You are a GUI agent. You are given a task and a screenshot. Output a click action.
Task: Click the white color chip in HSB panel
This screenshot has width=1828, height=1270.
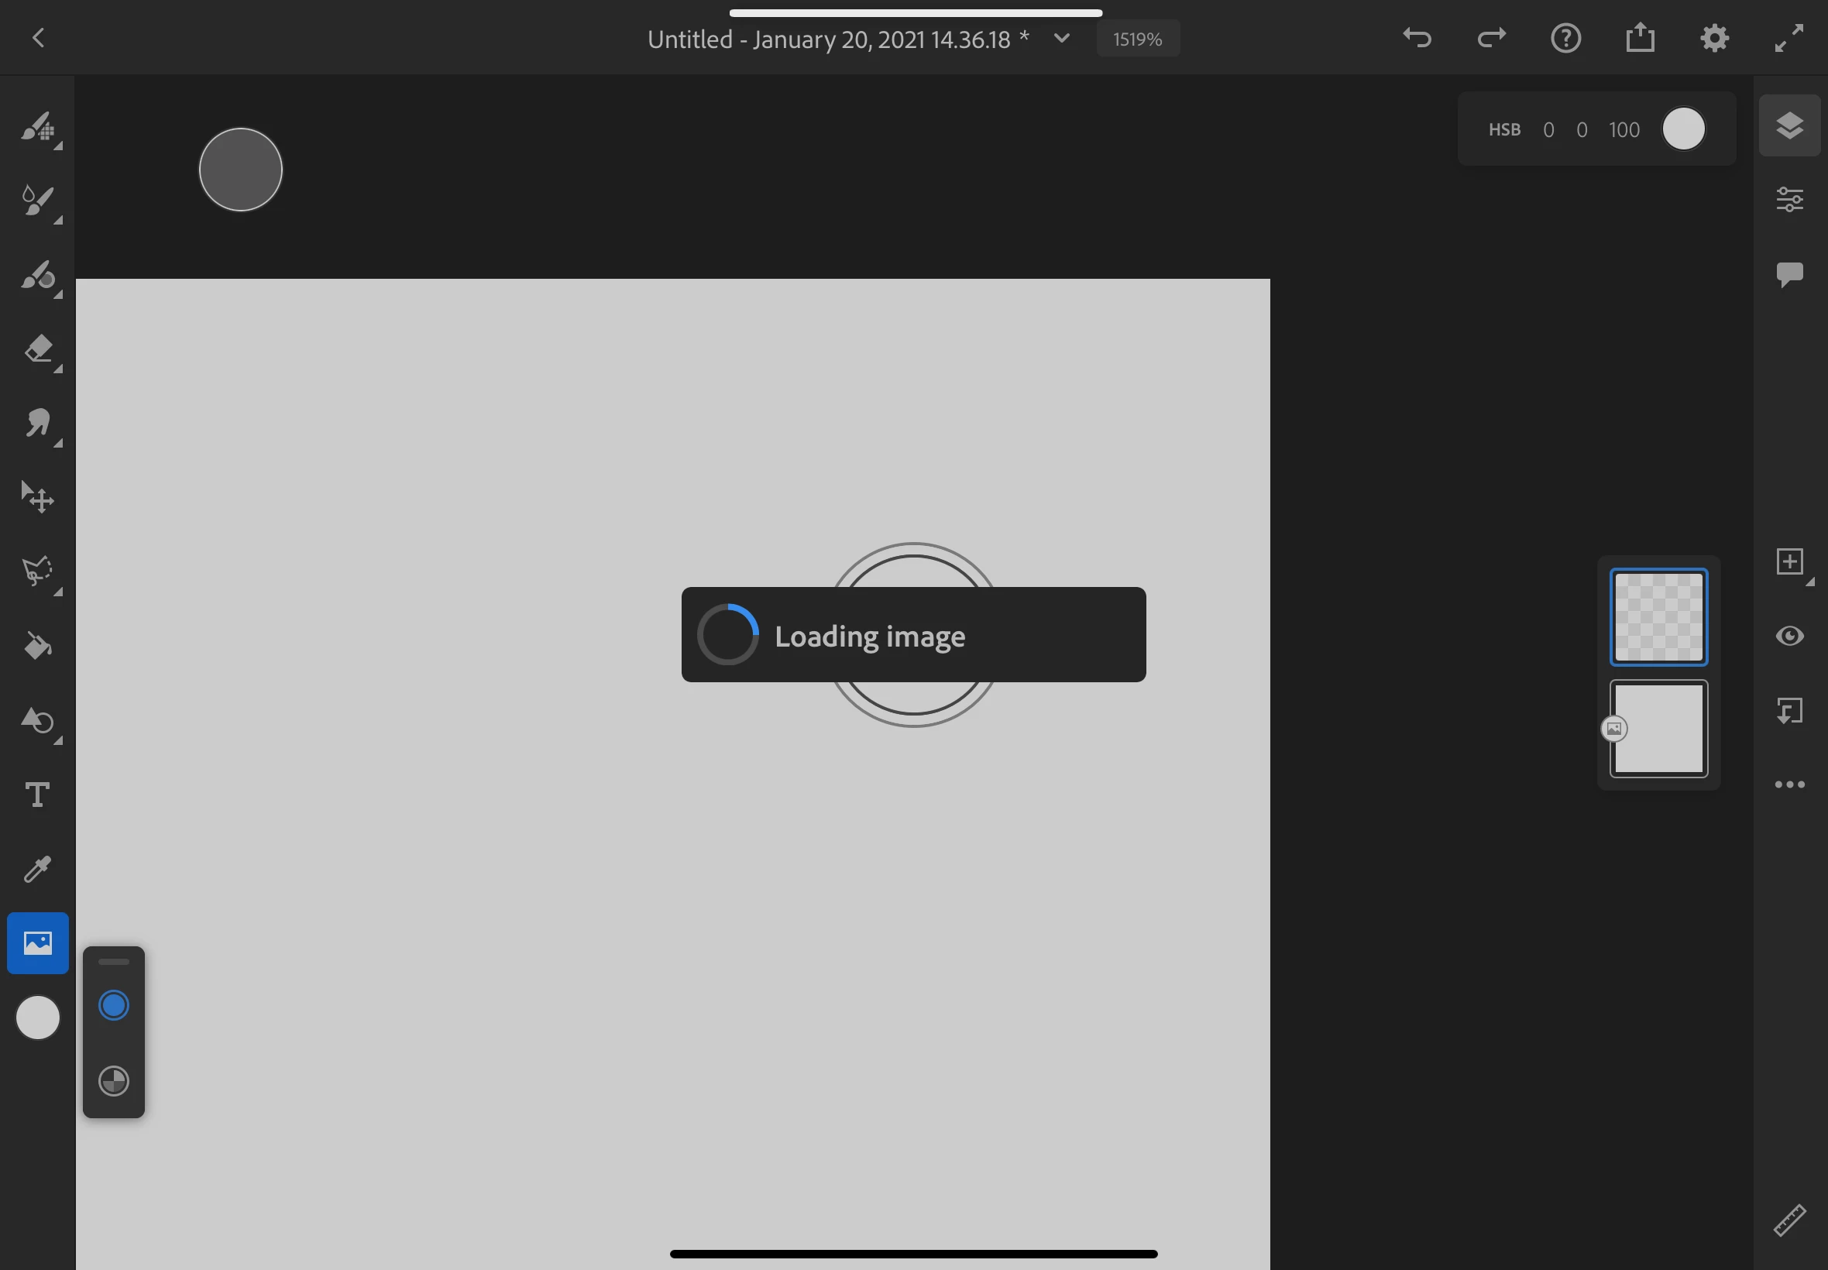click(1683, 129)
